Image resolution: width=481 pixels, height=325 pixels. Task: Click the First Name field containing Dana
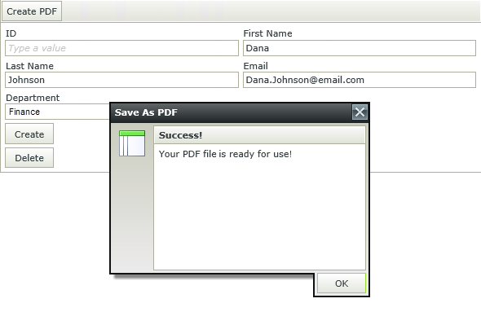[360, 48]
